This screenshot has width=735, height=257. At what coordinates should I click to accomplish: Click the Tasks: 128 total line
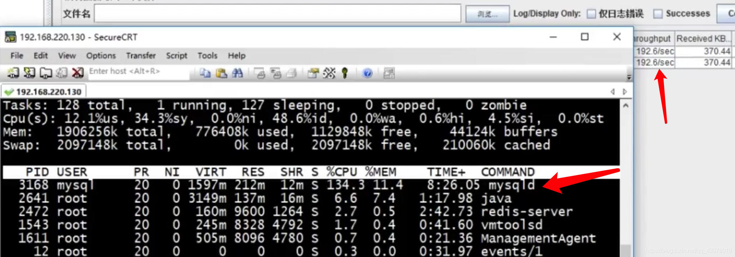point(265,105)
